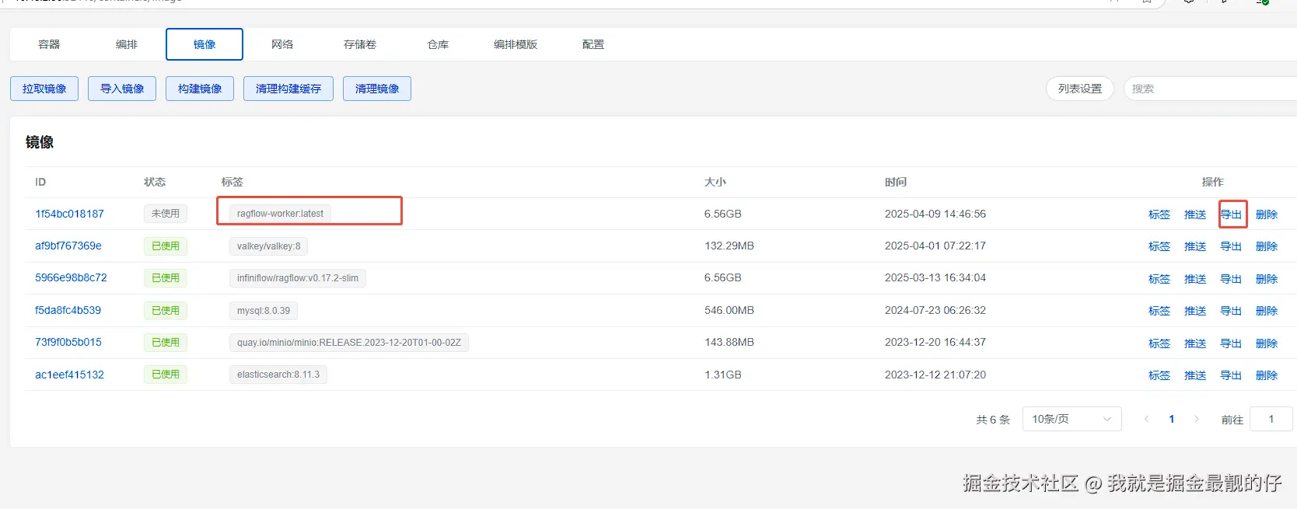Click the 清理构建缓存 button
1297x509 pixels.
(x=288, y=89)
